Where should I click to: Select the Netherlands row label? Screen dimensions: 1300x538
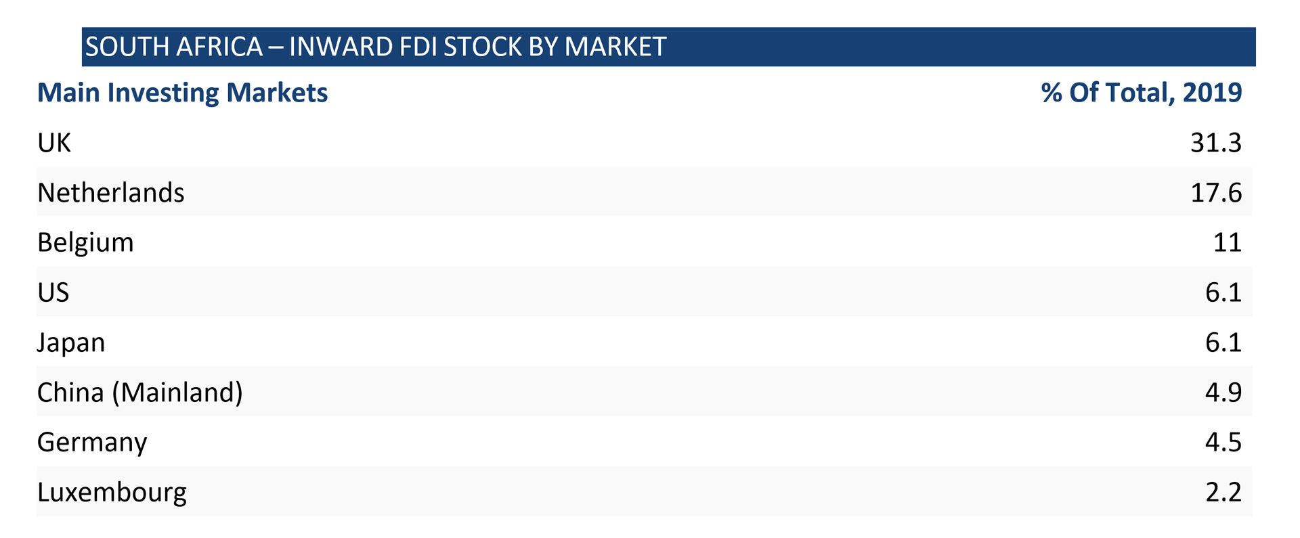pyautogui.click(x=110, y=193)
